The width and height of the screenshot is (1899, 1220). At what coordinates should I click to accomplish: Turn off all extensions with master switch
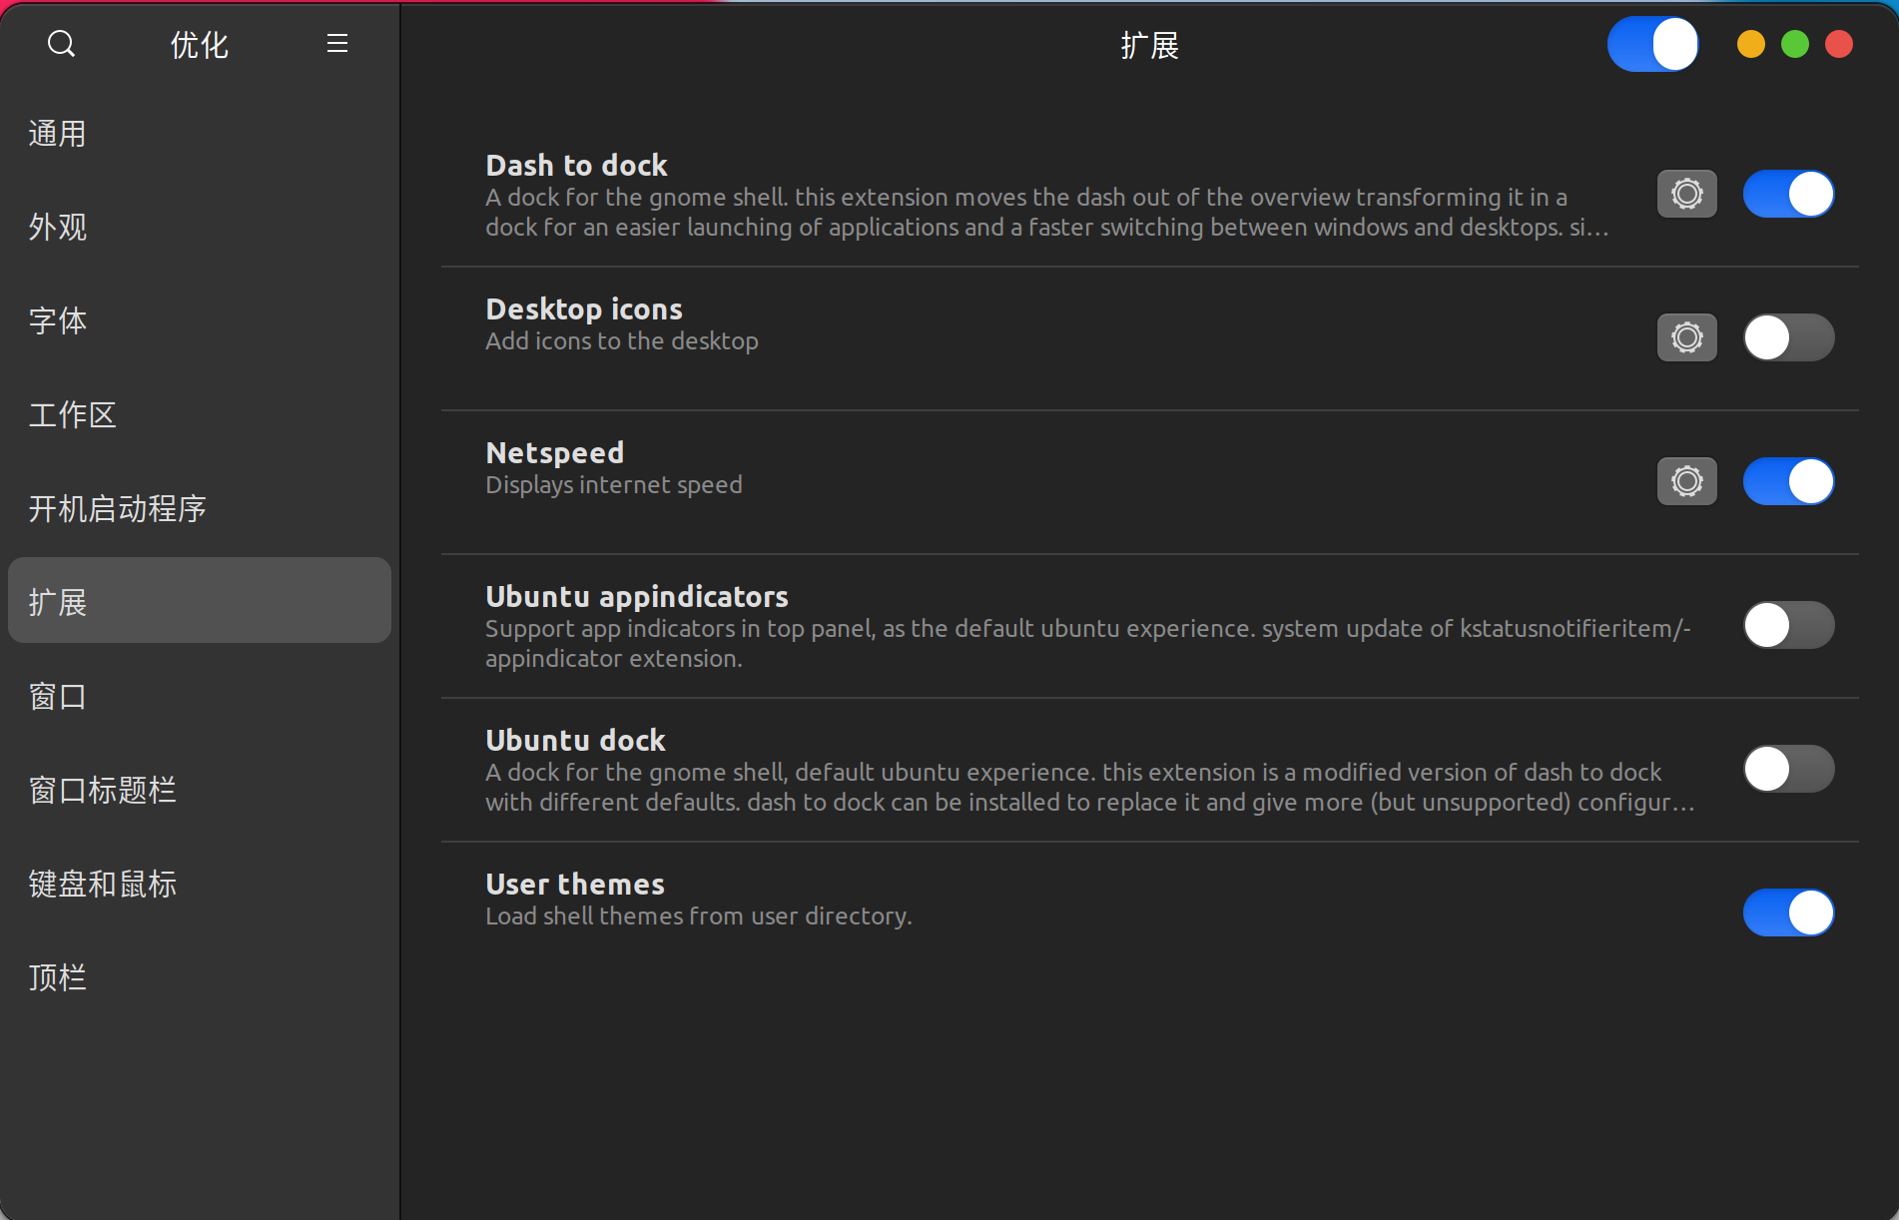tap(1652, 44)
